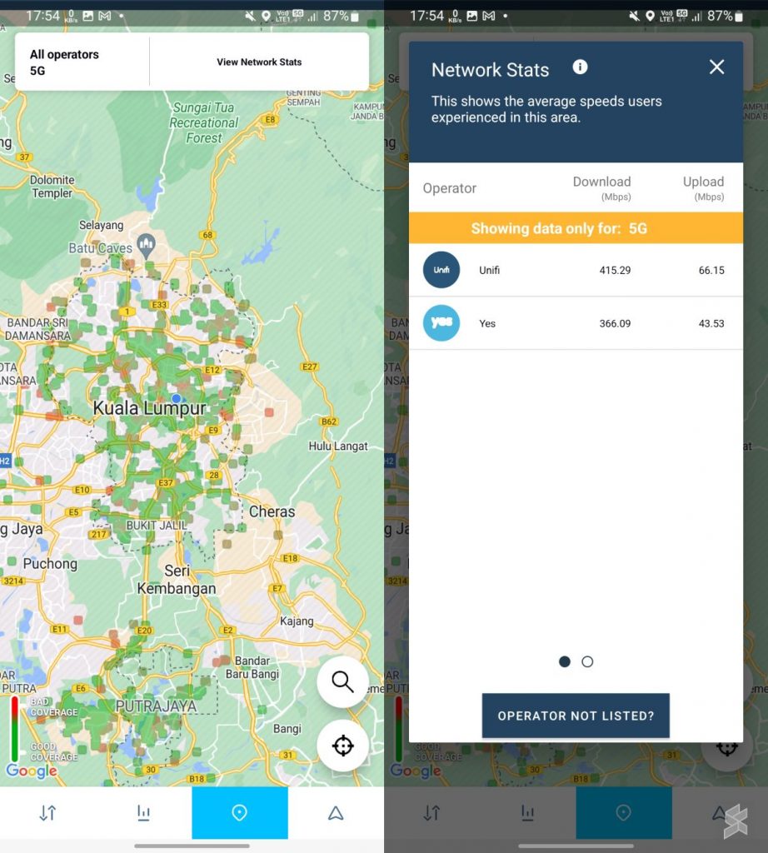This screenshot has width=768, height=853.
Task: Tap the Batu Caves landmark icon on the map
Action: tap(147, 246)
